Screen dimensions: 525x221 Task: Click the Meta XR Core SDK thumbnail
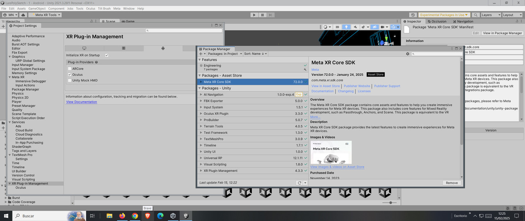[x=331, y=152]
